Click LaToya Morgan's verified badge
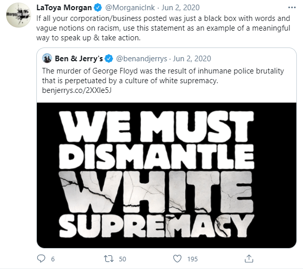 coord(98,8)
